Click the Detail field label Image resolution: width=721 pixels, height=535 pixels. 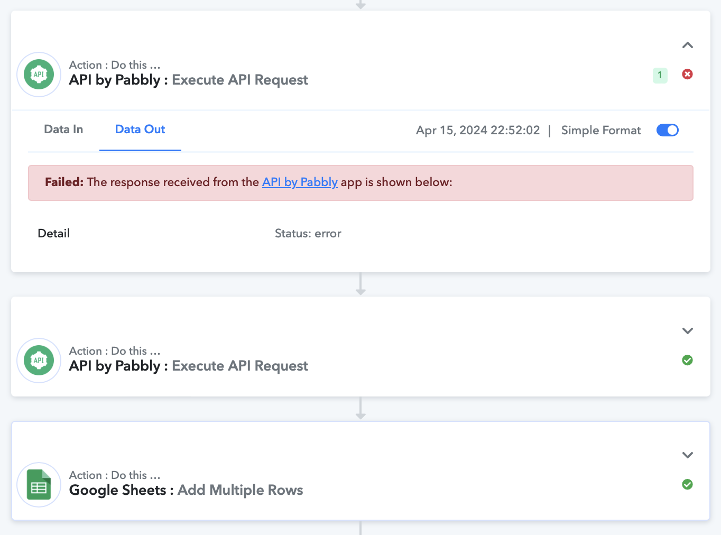pos(54,234)
